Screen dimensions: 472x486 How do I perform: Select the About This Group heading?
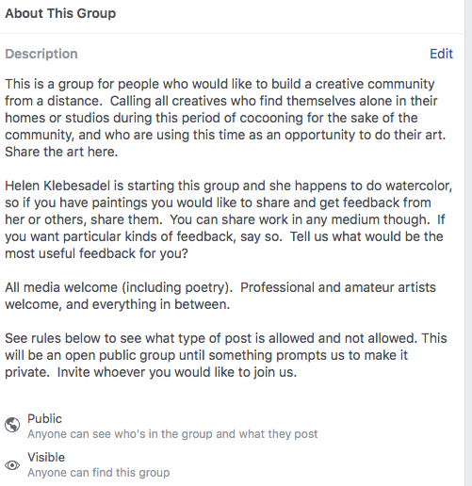(60, 13)
